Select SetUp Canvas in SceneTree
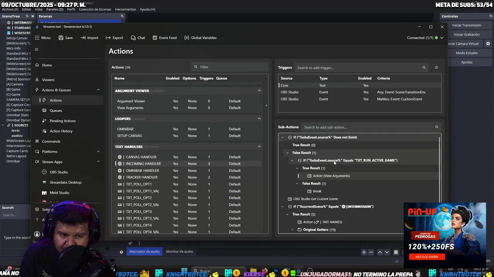The height and width of the screenshot is (277, 494). click(x=17, y=38)
